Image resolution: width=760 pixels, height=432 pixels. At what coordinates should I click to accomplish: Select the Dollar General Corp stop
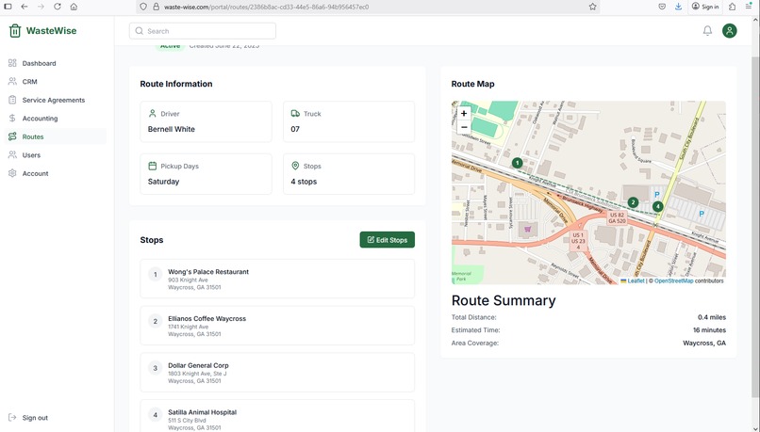(x=277, y=373)
